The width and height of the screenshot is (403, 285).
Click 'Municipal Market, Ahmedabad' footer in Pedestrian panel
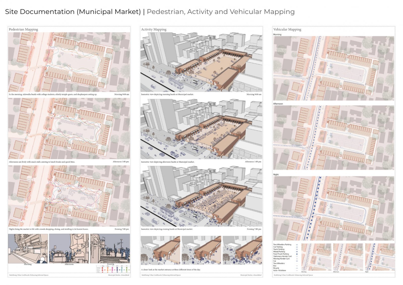click(x=119, y=275)
